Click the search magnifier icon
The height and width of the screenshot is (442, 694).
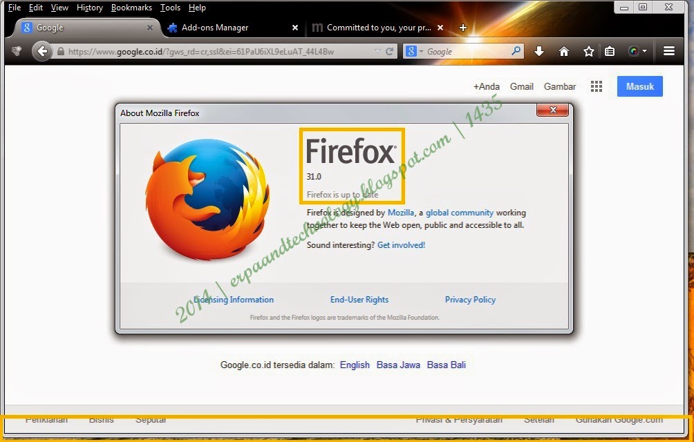pyautogui.click(x=516, y=51)
